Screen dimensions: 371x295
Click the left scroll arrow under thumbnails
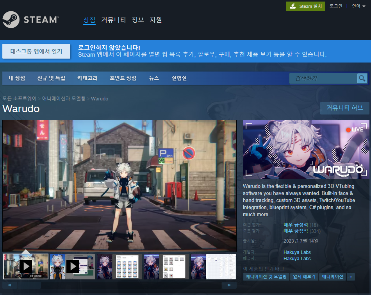click(x=9, y=285)
